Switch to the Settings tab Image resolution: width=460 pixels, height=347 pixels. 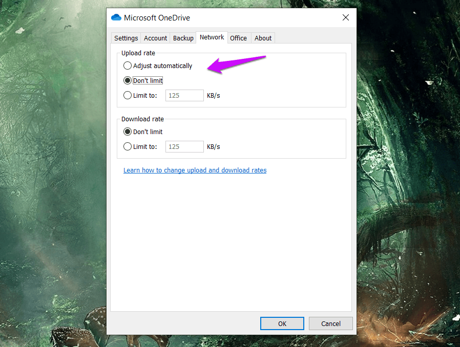click(x=126, y=38)
